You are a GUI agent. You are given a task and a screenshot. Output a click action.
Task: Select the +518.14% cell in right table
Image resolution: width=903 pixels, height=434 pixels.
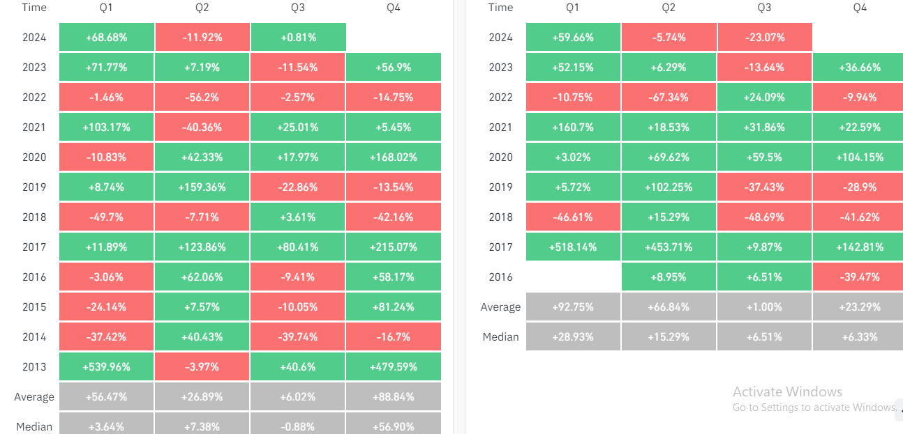point(574,247)
